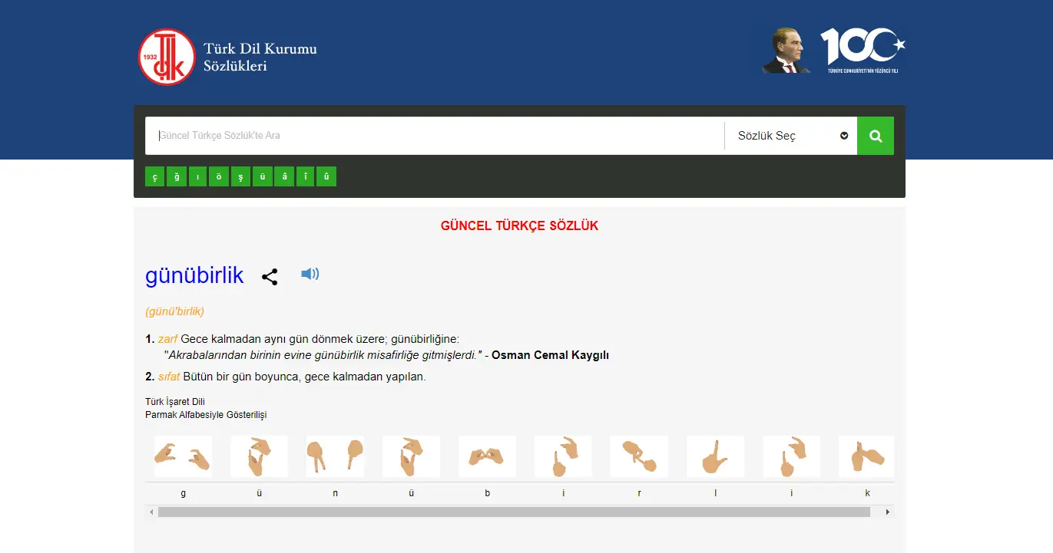This screenshot has width=1053, height=553.
Task: Click the Atatürk 100th year emblem
Action: [834, 51]
